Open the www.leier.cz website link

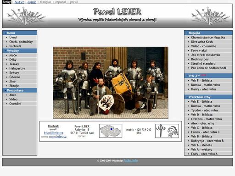pos(57,137)
